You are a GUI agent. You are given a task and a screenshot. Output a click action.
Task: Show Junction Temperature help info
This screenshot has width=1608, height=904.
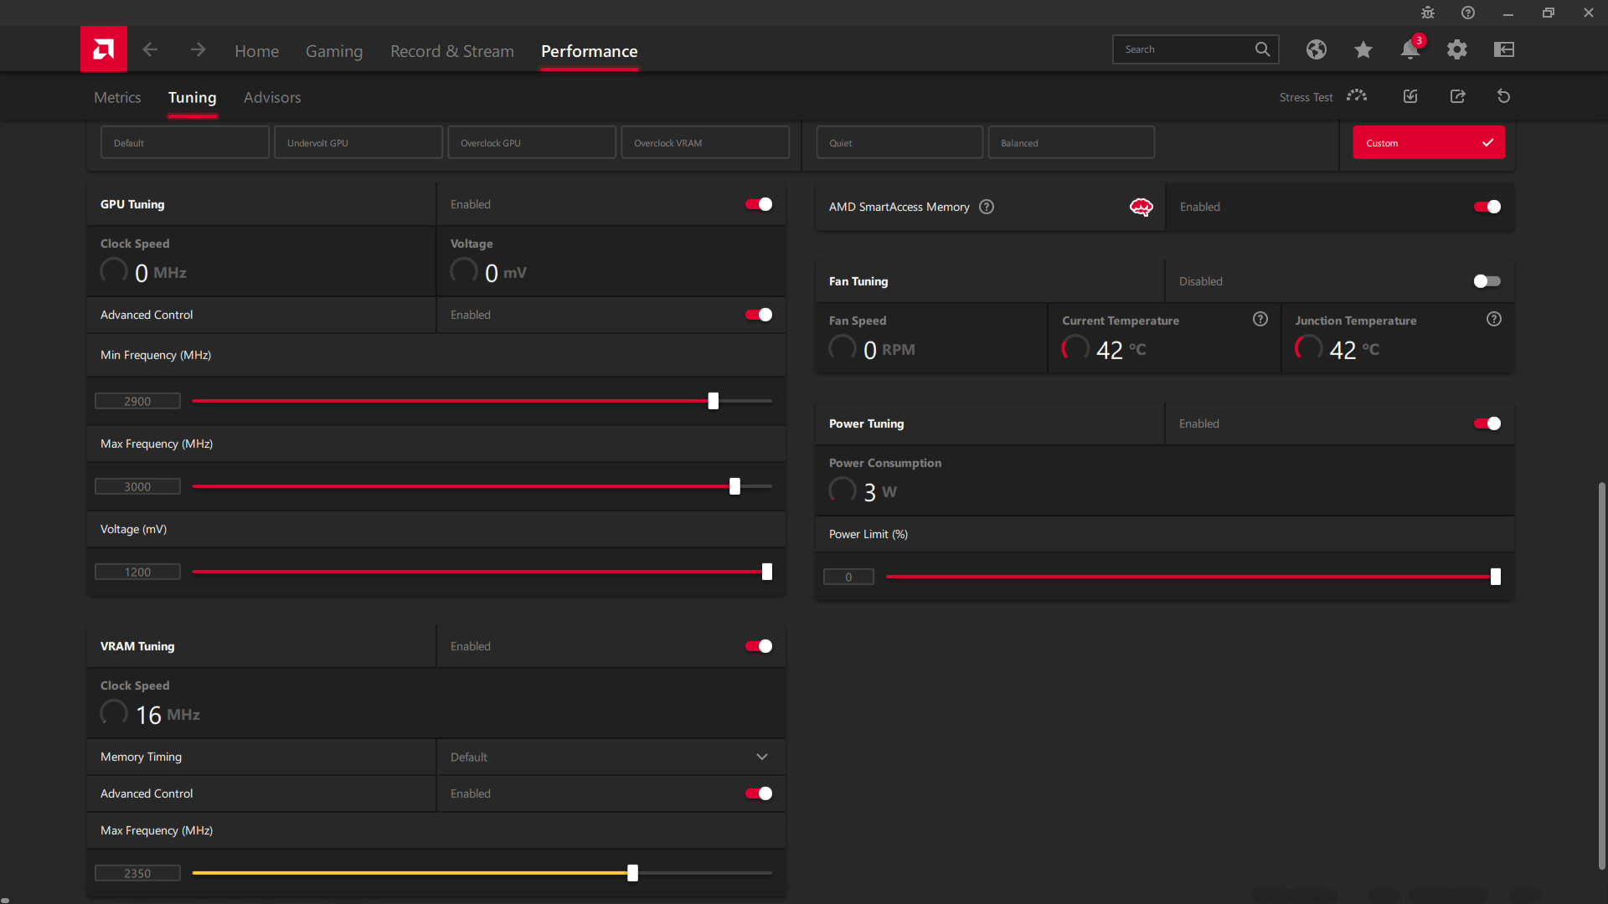coord(1494,319)
